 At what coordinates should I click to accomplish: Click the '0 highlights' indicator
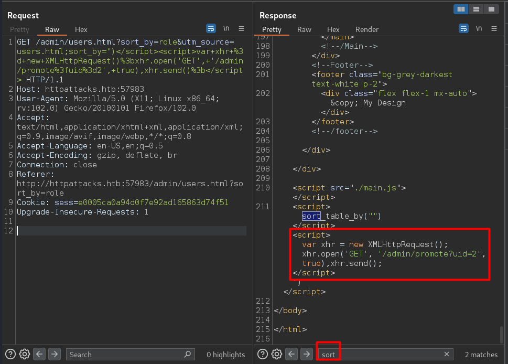[x=226, y=355]
